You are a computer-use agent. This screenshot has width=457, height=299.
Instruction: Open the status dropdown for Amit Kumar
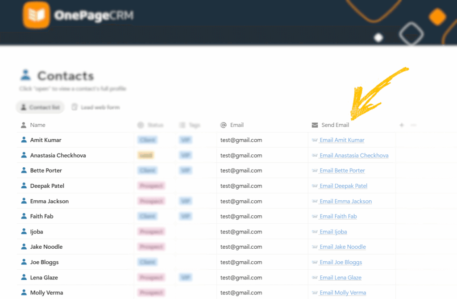pyautogui.click(x=147, y=140)
